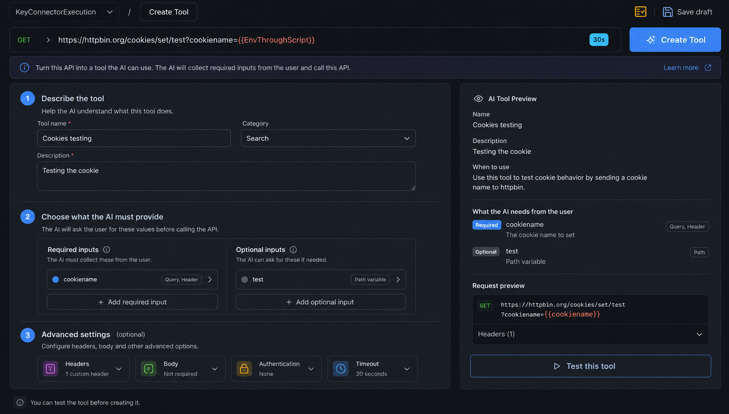Click the play icon on Test this tool
The width and height of the screenshot is (729, 414).
pos(556,366)
